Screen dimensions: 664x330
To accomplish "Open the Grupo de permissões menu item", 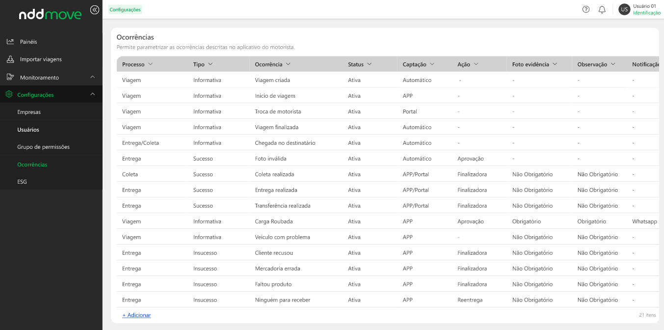I will 43,147.
